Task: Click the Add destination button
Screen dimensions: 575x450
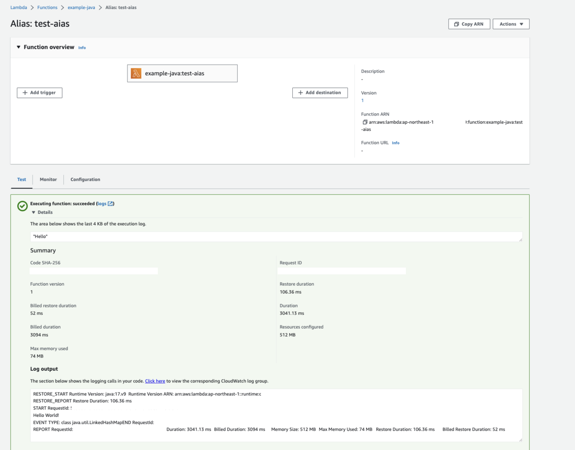Action: click(x=320, y=92)
